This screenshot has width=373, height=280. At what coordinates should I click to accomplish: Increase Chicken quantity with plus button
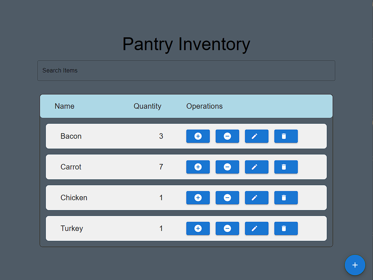[198, 198]
